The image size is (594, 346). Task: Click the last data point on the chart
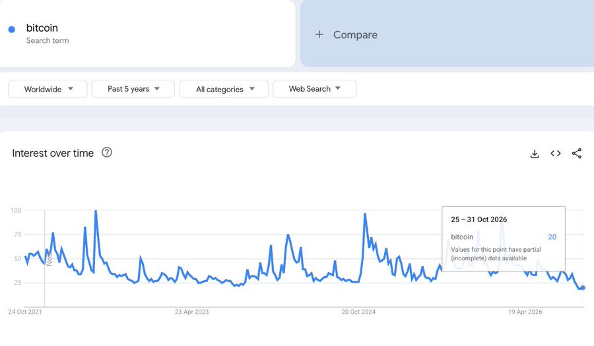(583, 288)
